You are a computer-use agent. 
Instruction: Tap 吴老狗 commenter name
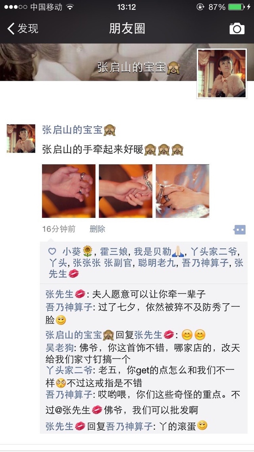point(60,348)
